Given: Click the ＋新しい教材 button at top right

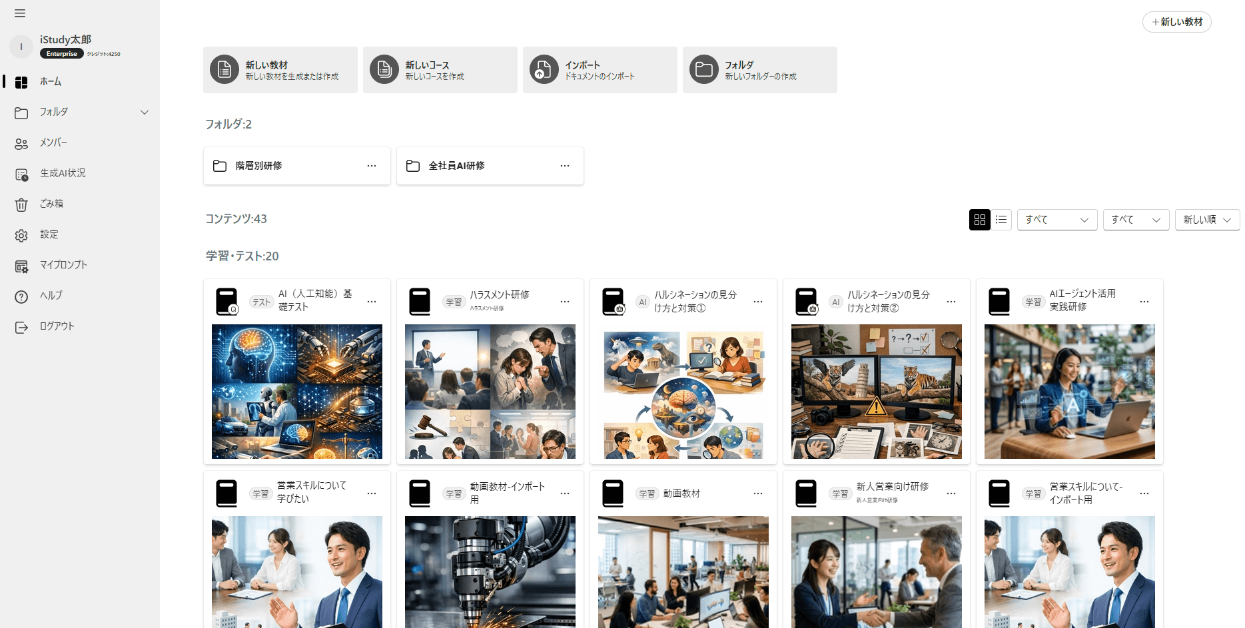Looking at the screenshot, I should [x=1176, y=22].
